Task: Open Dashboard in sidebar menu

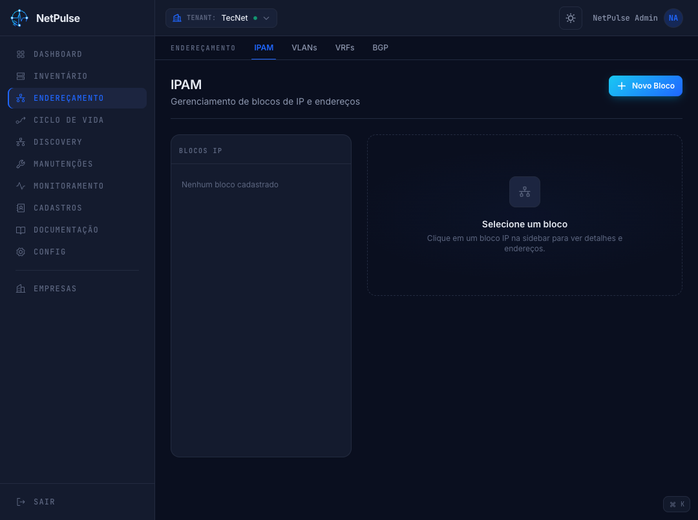Action: [x=78, y=54]
